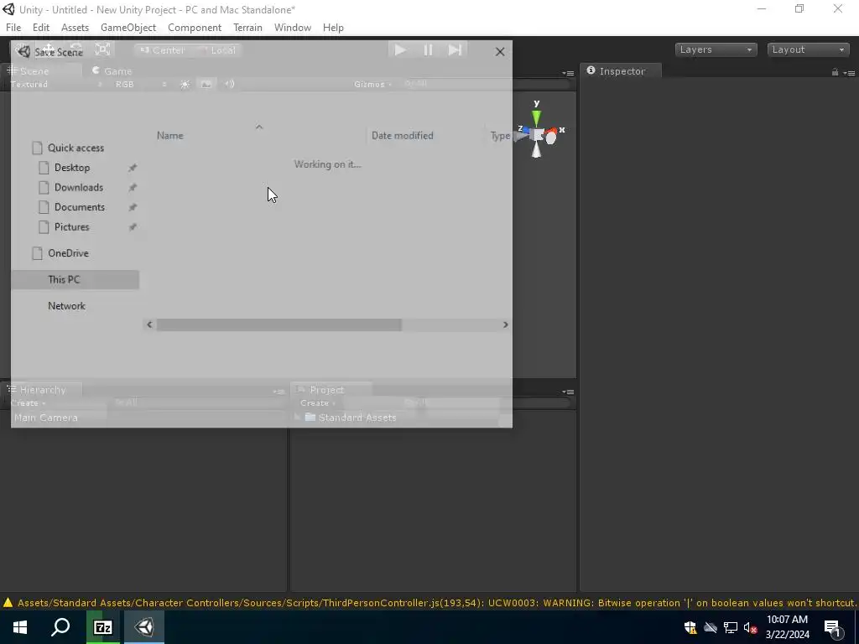Viewport: 859px width, 644px height.
Task: Click the Play button in Unity toolbar
Action: coord(400,49)
